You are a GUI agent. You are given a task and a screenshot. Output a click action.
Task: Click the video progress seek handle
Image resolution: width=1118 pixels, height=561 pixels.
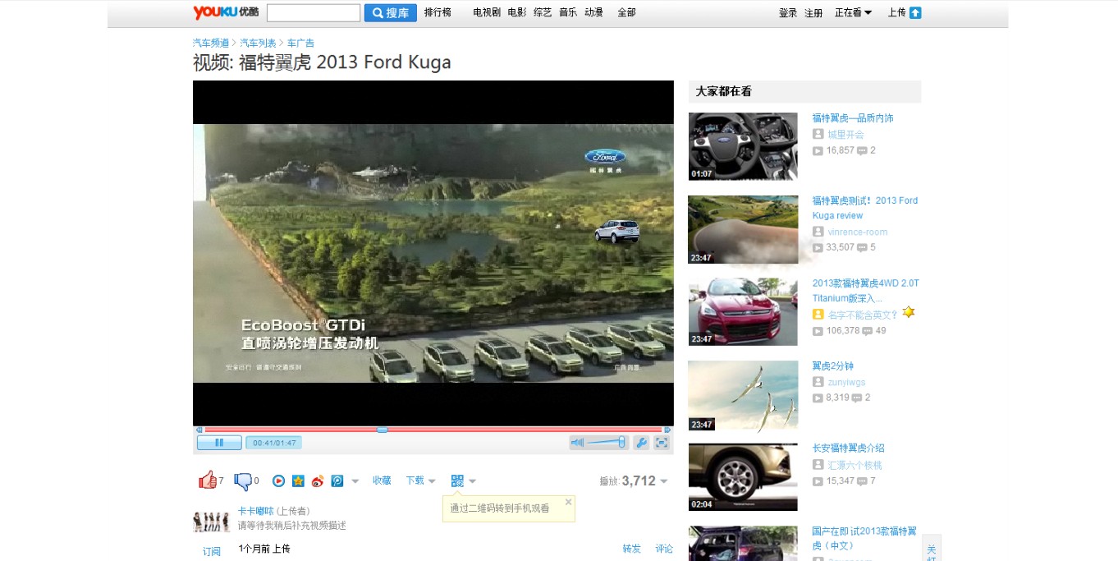(x=382, y=430)
